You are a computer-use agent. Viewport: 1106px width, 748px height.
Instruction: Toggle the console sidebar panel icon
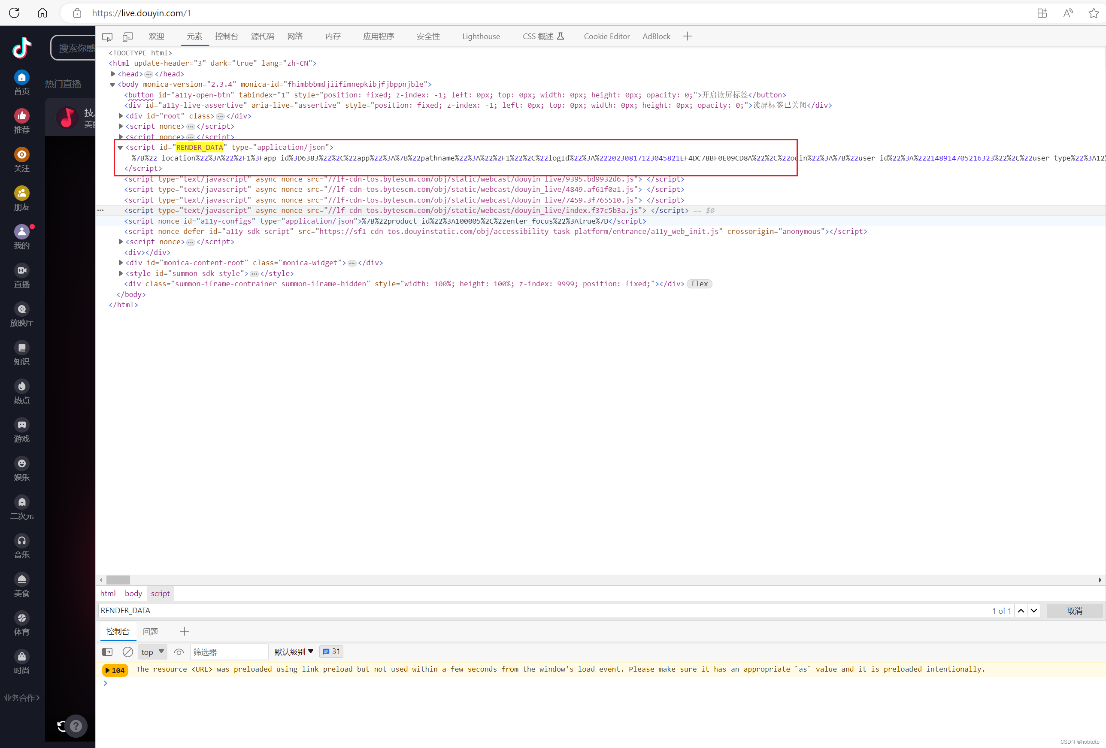107,651
